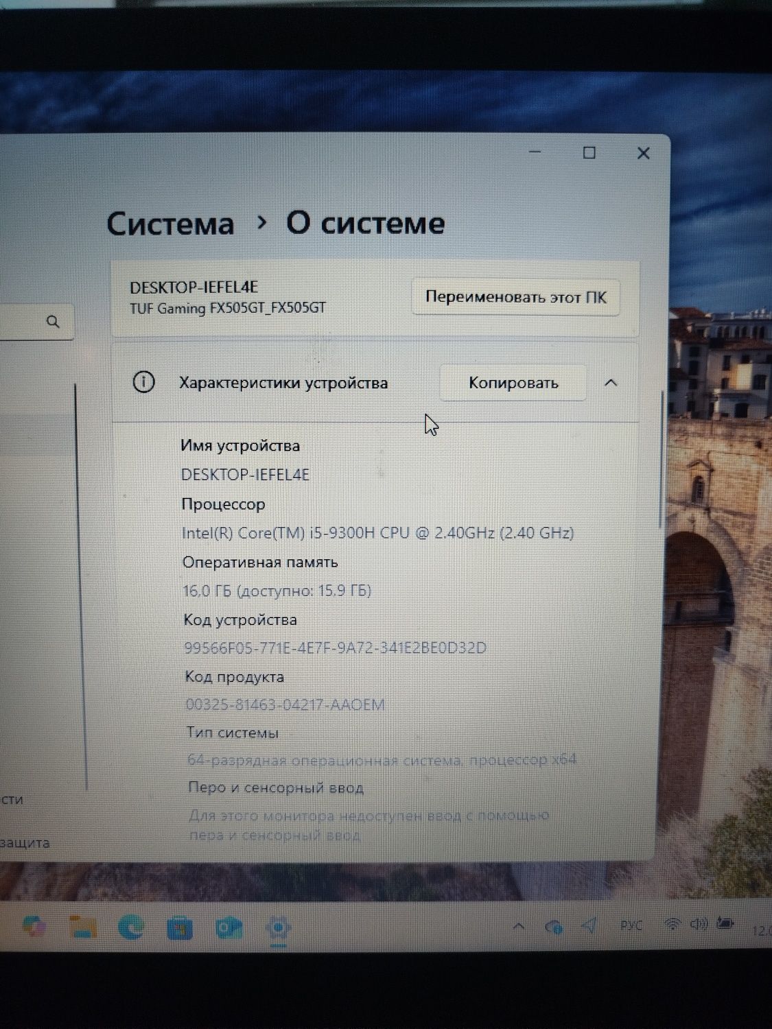Click the TUF Gaming FX505GT_FX505GT model text

point(228,308)
